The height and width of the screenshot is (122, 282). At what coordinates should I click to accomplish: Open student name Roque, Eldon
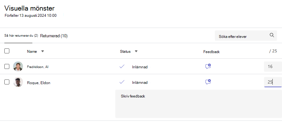pyautogui.click(x=39, y=83)
